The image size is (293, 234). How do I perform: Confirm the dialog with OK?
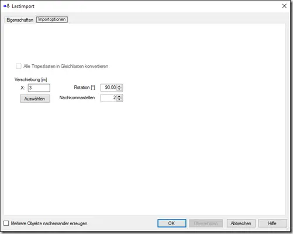click(172, 223)
